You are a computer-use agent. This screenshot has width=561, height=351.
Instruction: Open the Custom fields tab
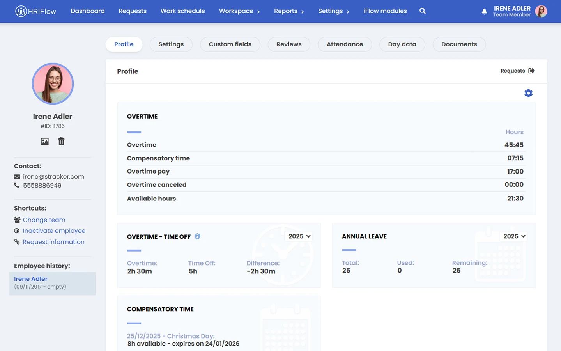click(x=230, y=44)
